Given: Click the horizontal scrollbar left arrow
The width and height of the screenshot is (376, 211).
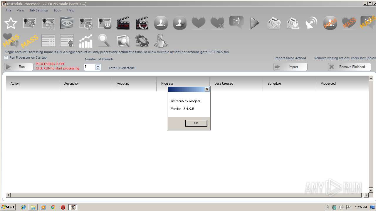Looking at the screenshot, I should point(8,195).
